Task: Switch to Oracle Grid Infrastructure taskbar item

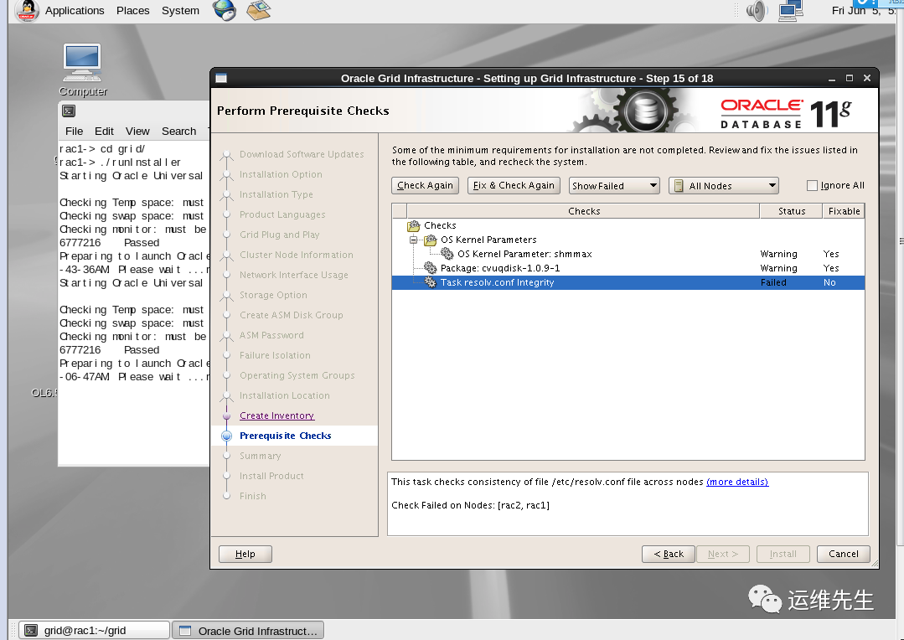Action: click(248, 630)
